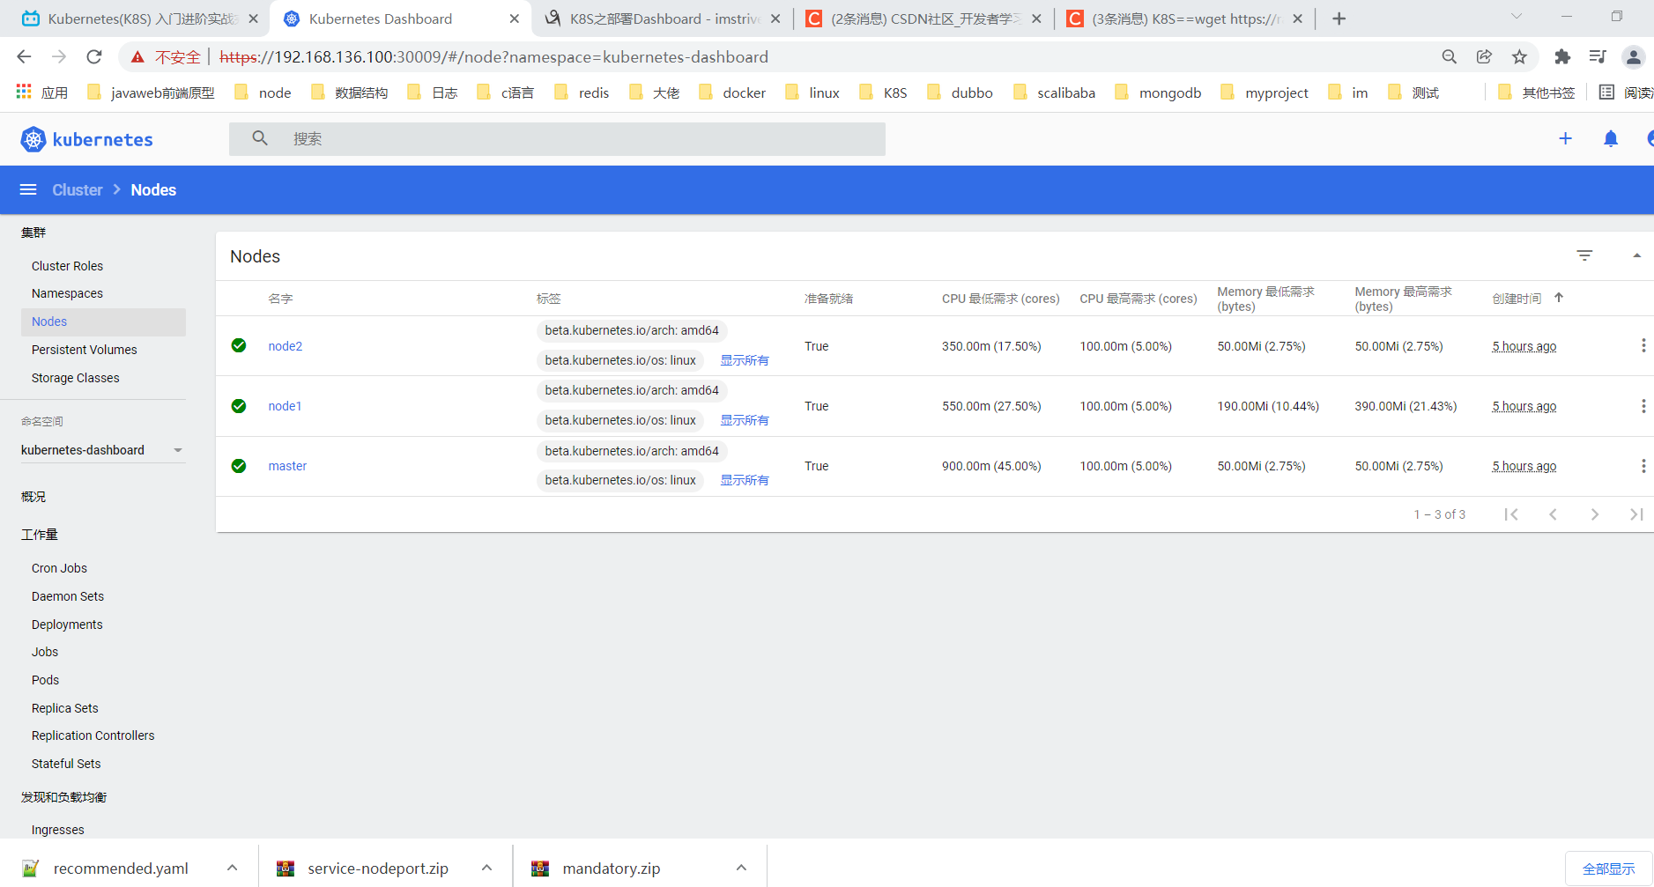The image size is (1654, 887).
Task: Close the Kubernetes Dashboard tab
Action: (515, 18)
